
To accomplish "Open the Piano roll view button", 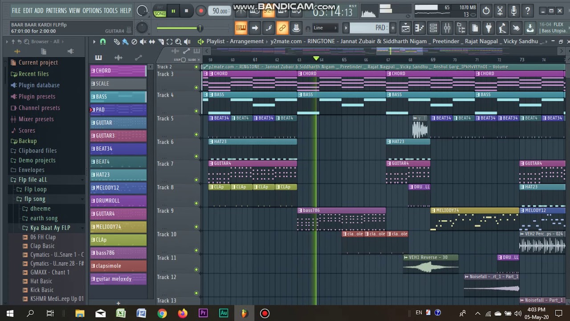I will click(419, 28).
